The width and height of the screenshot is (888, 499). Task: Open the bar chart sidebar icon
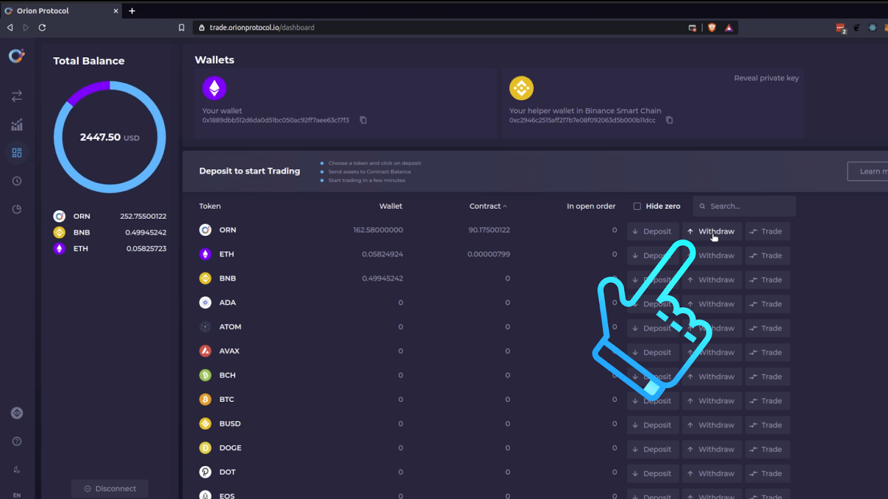coord(17,125)
